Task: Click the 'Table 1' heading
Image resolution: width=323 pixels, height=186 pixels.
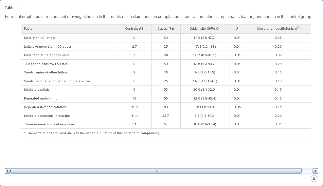Action: pyautogui.click(x=11, y=8)
